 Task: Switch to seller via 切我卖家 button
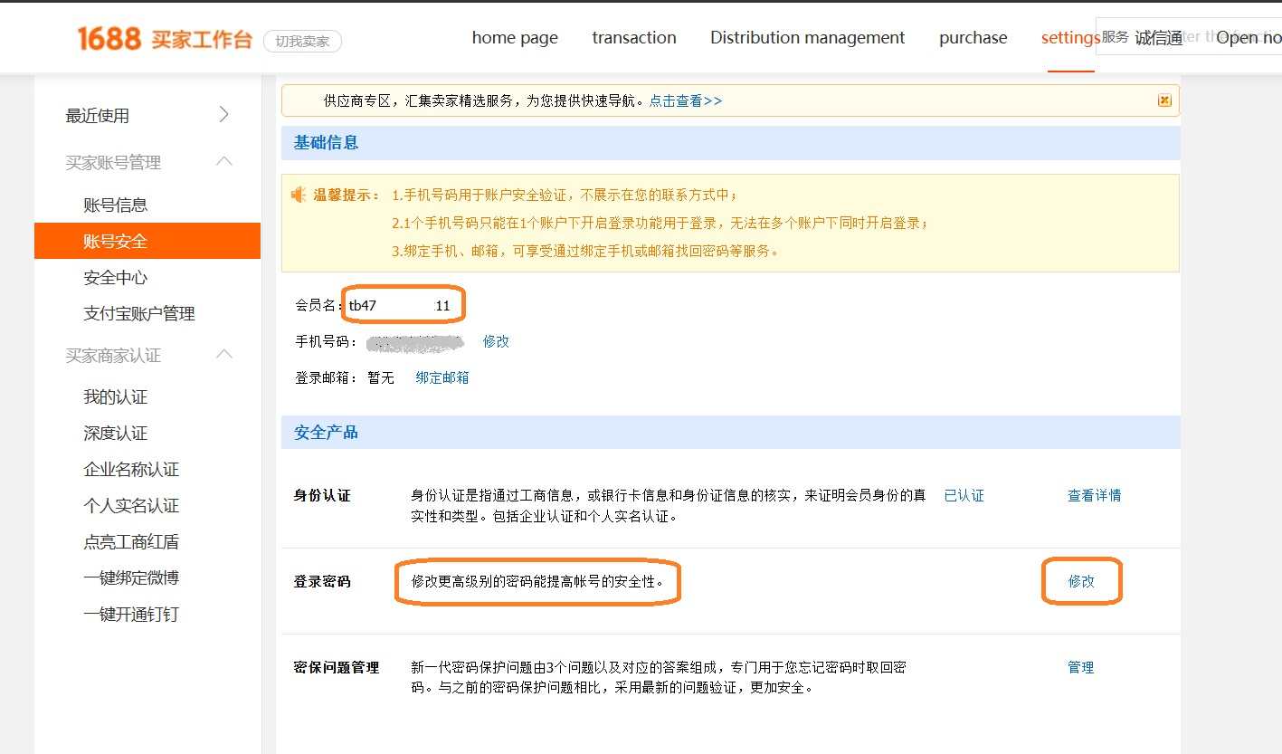tap(302, 41)
